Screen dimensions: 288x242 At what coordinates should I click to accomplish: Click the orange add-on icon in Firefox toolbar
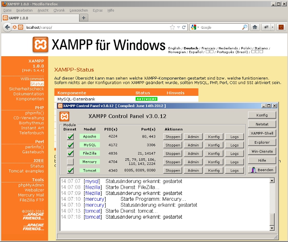(x=281, y=27)
